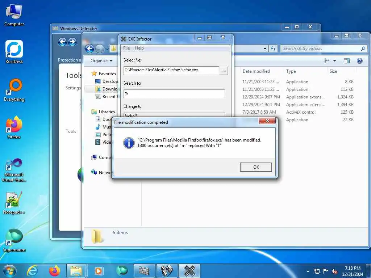
Task: Switch to Windows Defender taskbar button
Action: [x=144, y=271]
